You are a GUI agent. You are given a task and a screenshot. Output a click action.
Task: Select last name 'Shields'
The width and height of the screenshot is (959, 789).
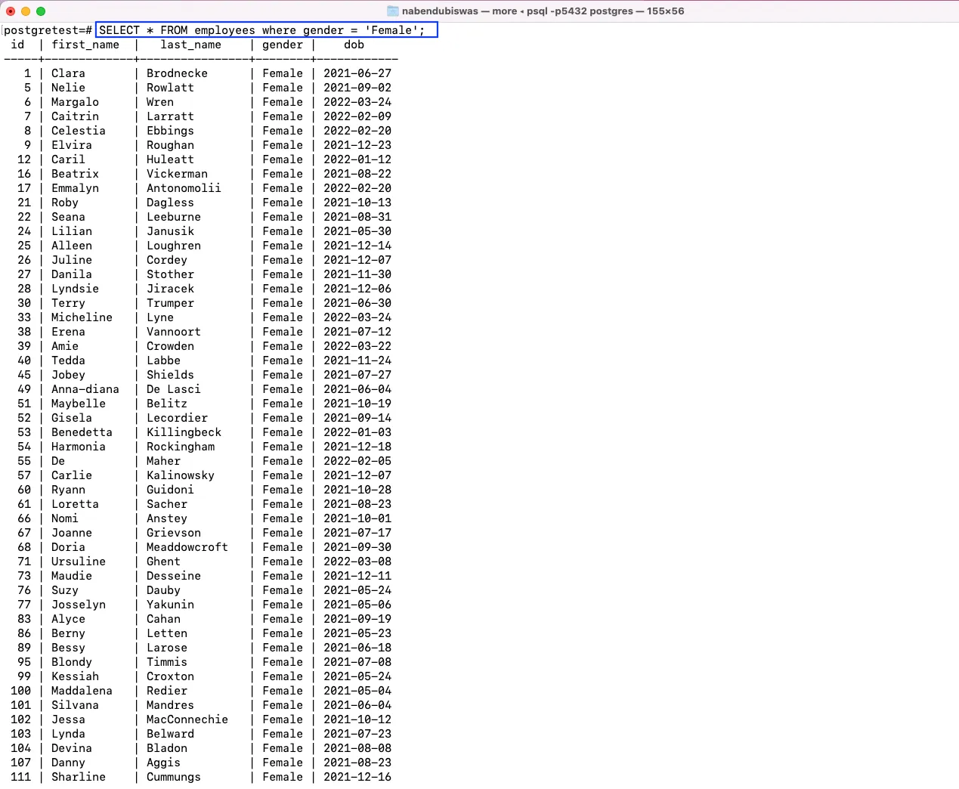click(x=170, y=375)
